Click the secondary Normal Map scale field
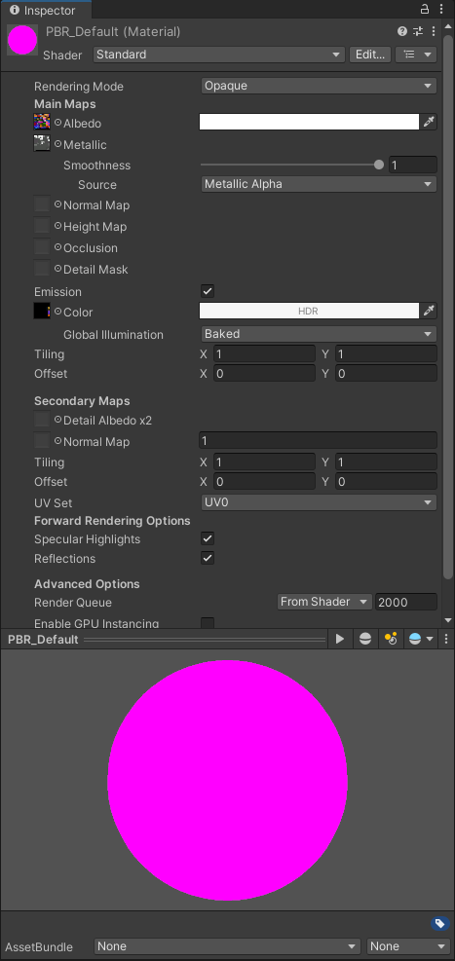Viewport: 455px width, 961px height. [318, 441]
